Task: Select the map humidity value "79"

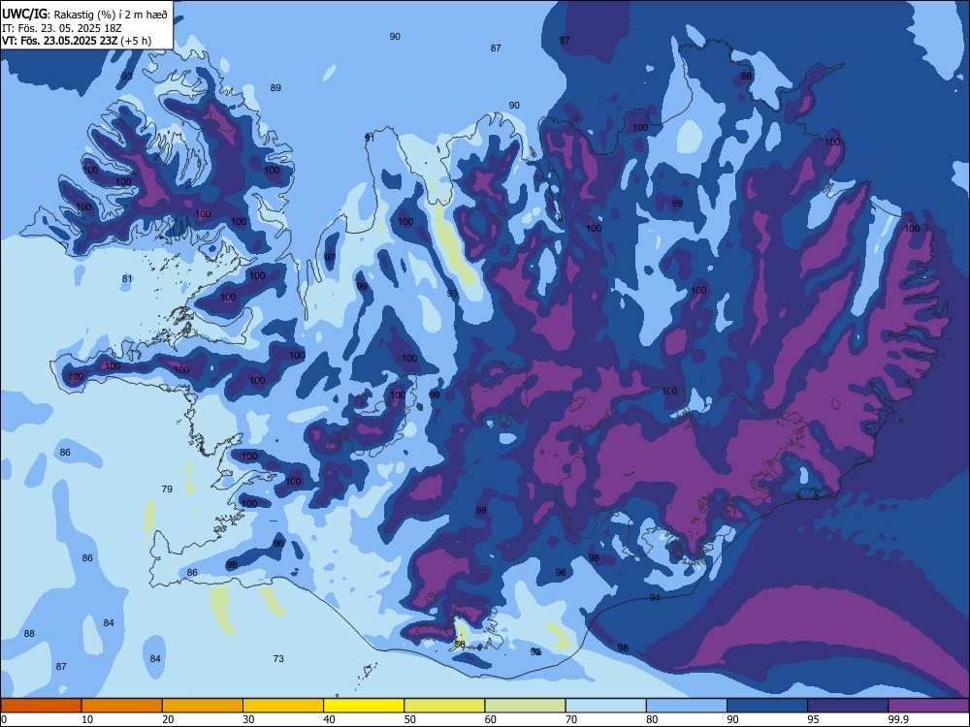Action: [167, 489]
